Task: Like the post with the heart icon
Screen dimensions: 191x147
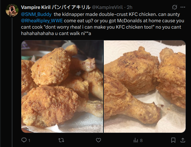Action: tap(98, 140)
